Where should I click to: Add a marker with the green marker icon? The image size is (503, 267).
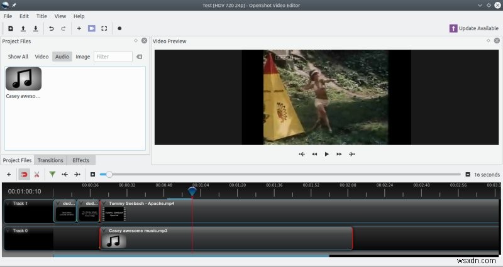[x=52, y=174]
